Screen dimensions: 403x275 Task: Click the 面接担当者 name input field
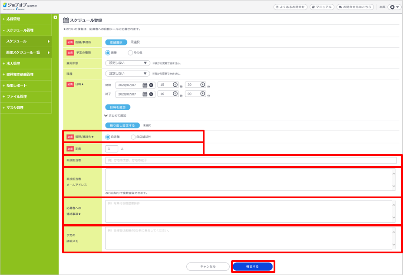(x=251, y=160)
